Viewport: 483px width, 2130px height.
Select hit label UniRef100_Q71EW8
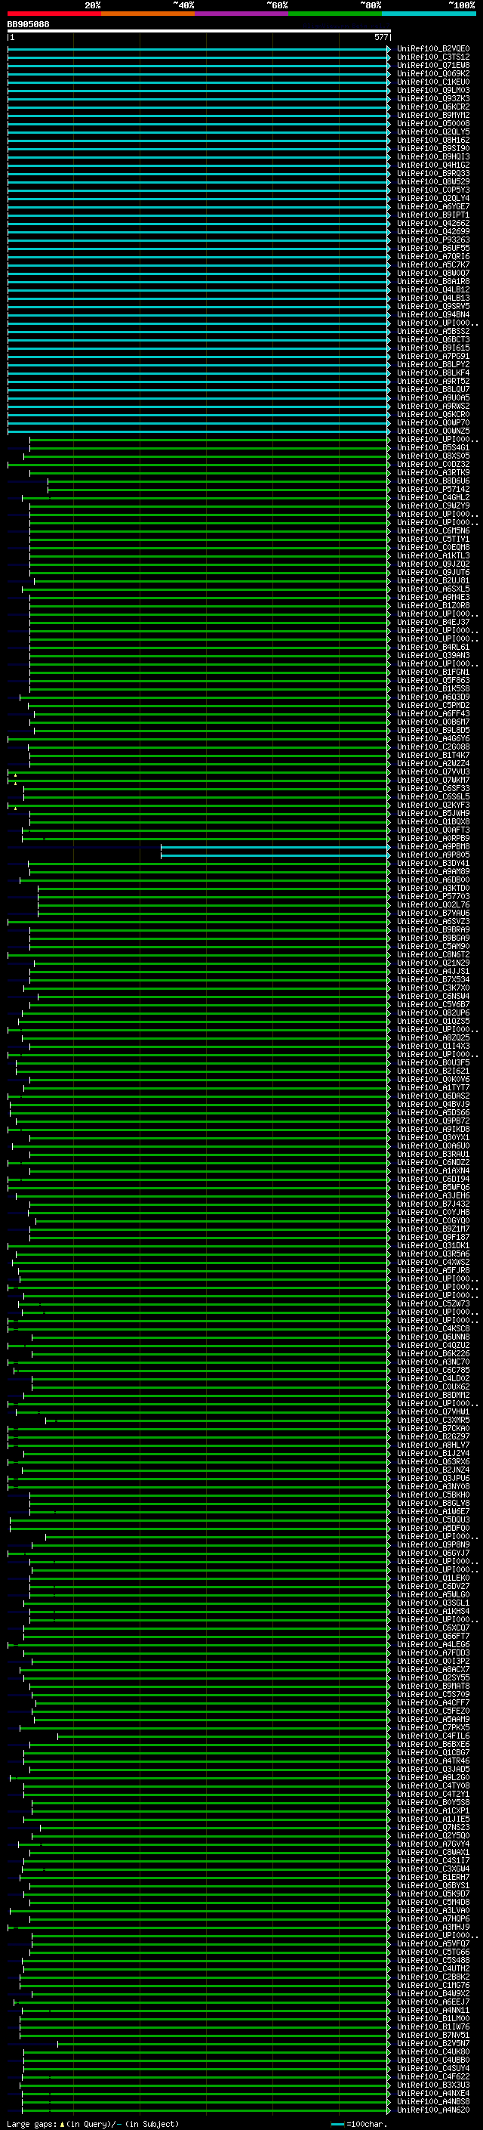433,65
